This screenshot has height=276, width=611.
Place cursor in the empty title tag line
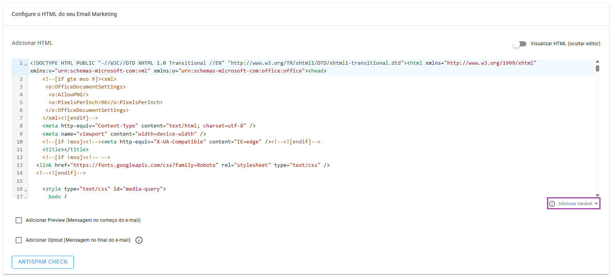(x=66, y=149)
